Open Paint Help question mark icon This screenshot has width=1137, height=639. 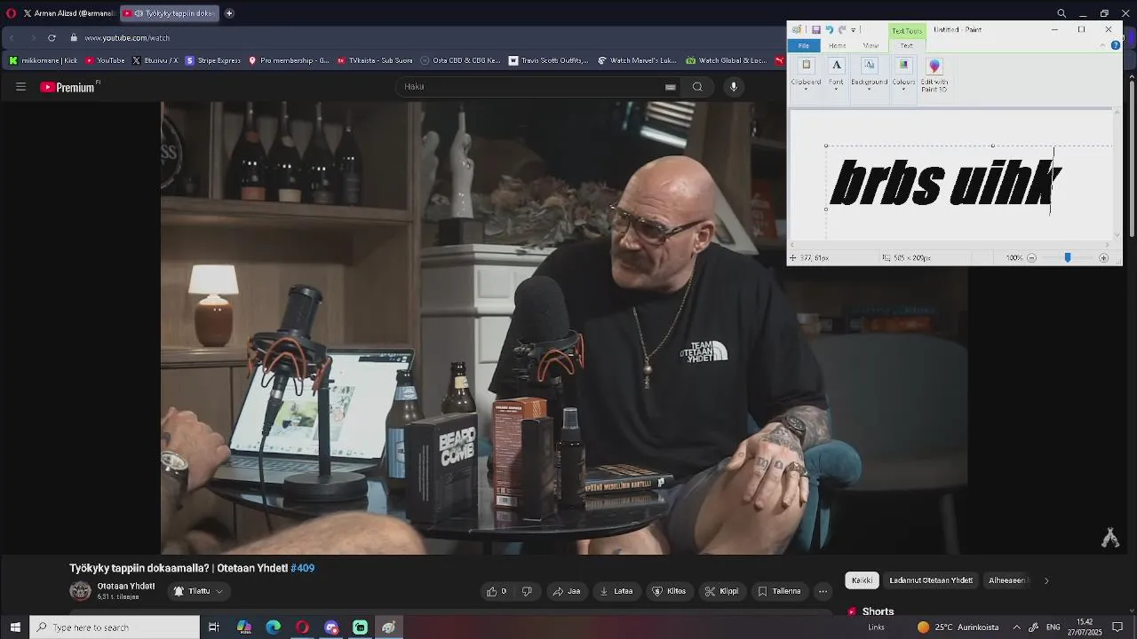[x=1116, y=45]
